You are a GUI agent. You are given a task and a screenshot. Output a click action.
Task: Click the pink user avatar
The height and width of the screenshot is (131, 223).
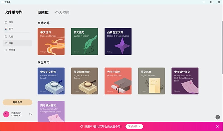point(6,114)
